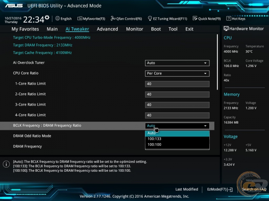Switch to the Boot tab
This screenshot has width=269, height=201.
(x=156, y=29)
